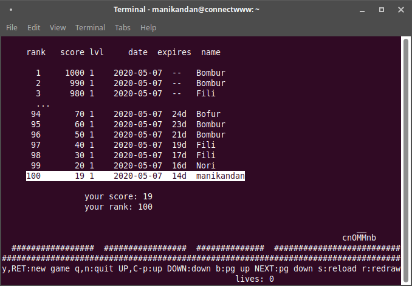Image resolution: width=412 pixels, height=286 pixels.
Task: Click 'r:redraw' hint
Action: tap(381, 268)
